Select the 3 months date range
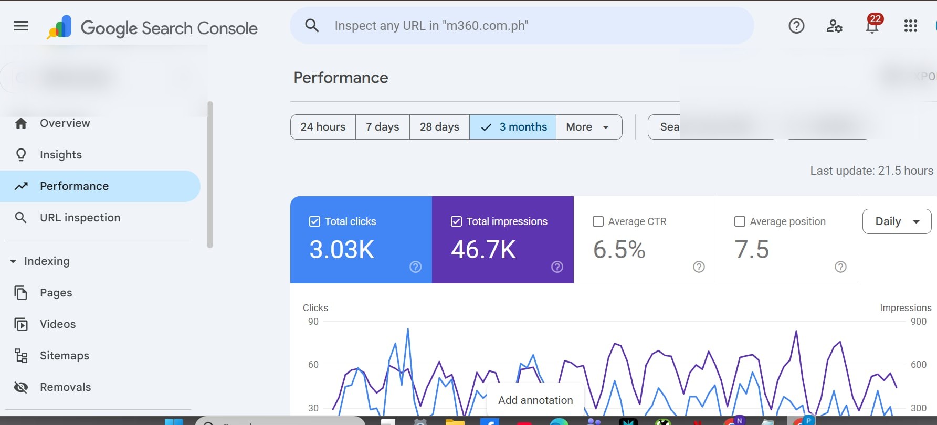 coord(513,127)
